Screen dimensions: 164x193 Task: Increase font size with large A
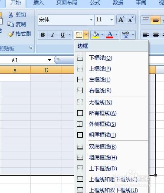121,19
